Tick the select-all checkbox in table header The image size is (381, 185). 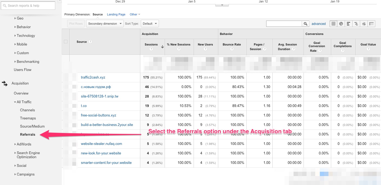66,42
